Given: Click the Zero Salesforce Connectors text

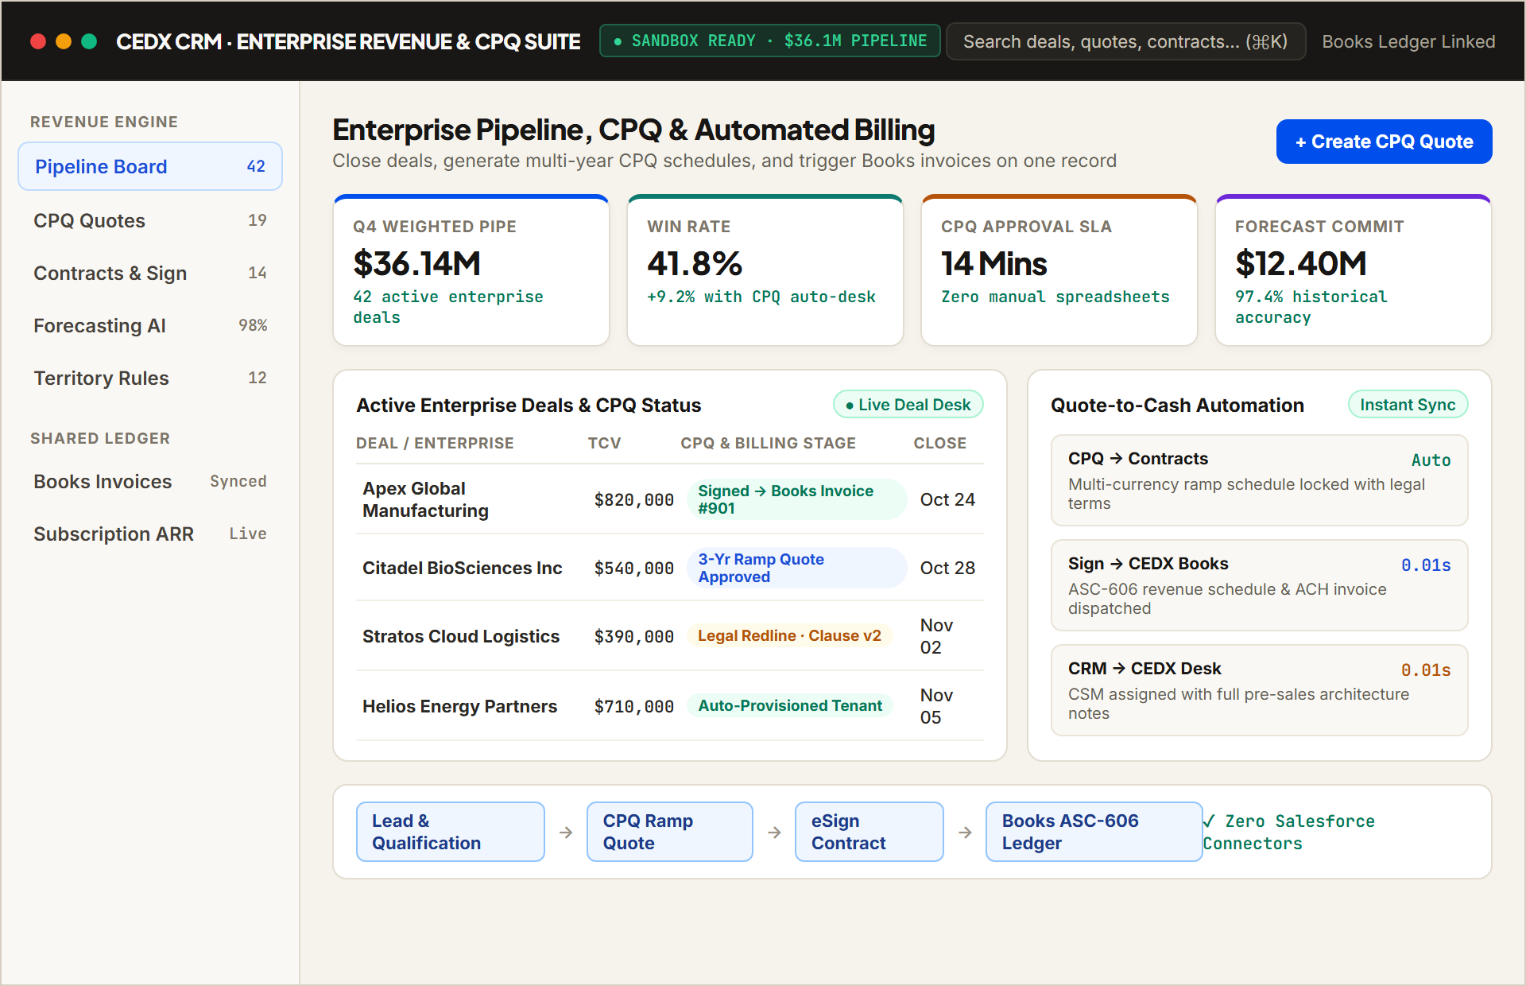Looking at the screenshot, I should tap(1289, 832).
